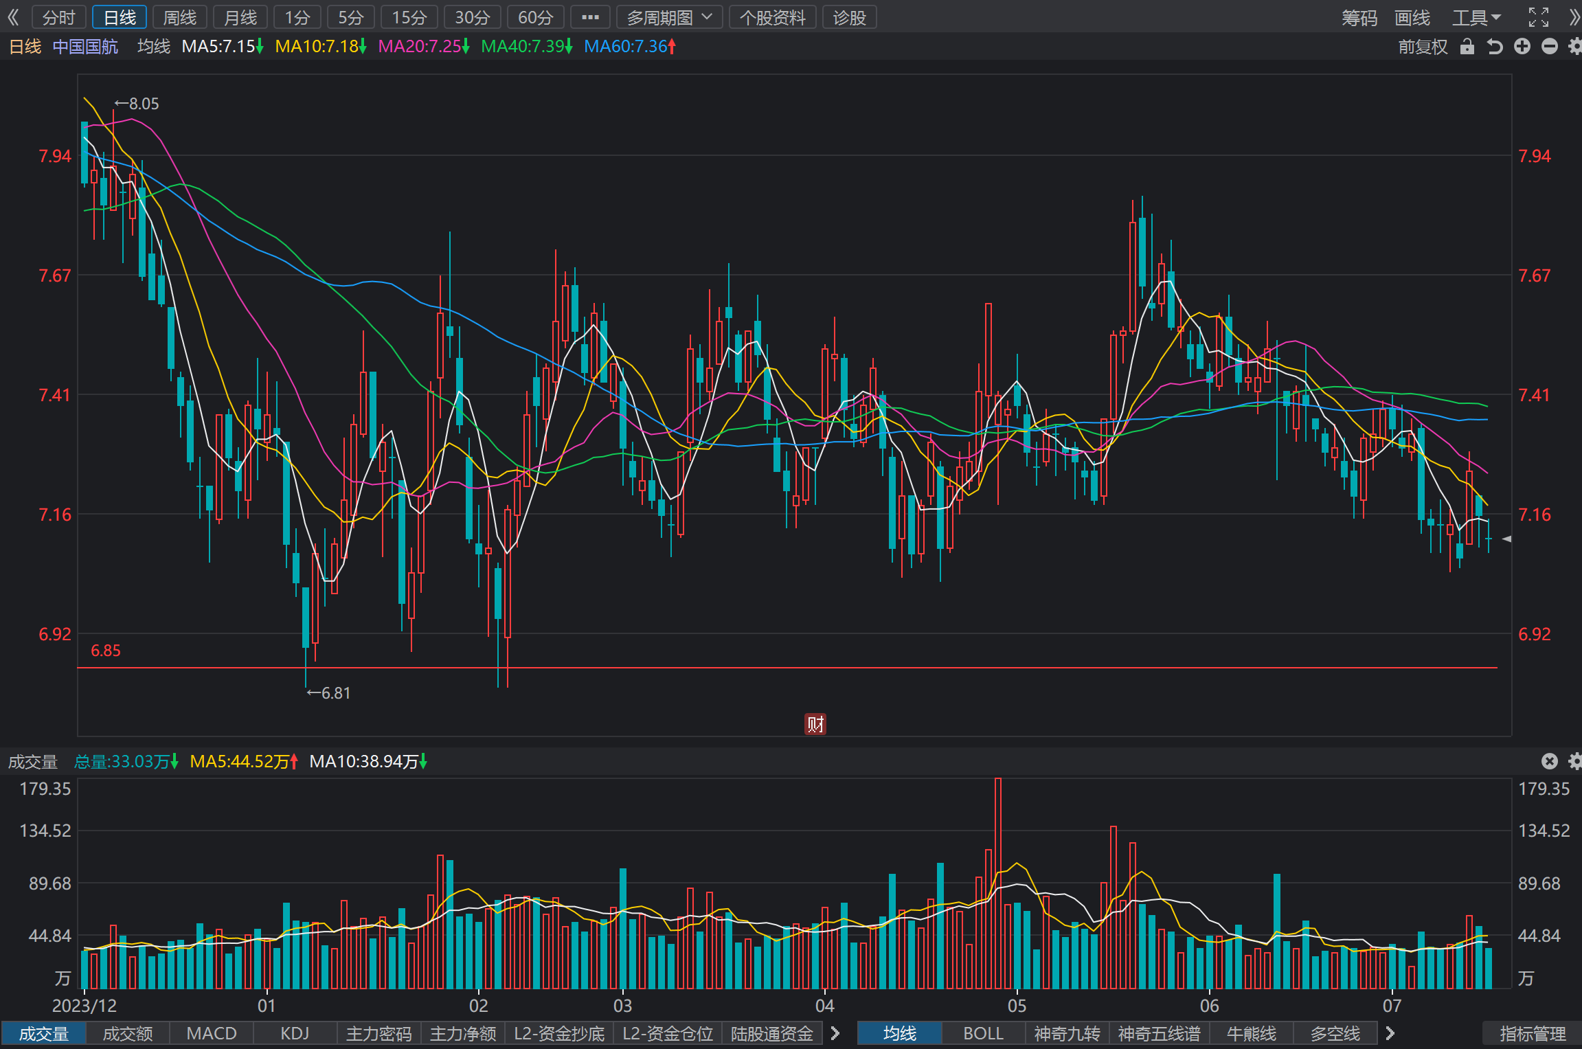Viewport: 1582px width, 1049px height.
Task: Select 多空线 overlay
Action: pyautogui.click(x=1335, y=1033)
